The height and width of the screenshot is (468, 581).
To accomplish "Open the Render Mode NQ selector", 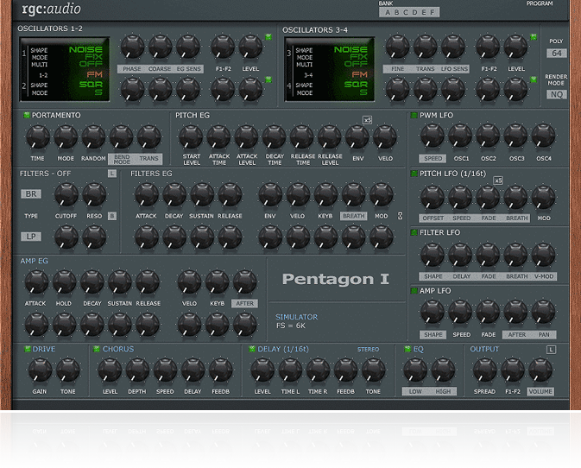I will [x=557, y=94].
